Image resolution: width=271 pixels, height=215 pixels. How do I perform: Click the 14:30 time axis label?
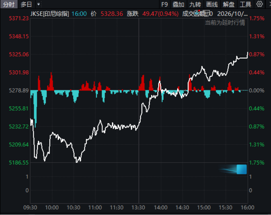coord(182,208)
